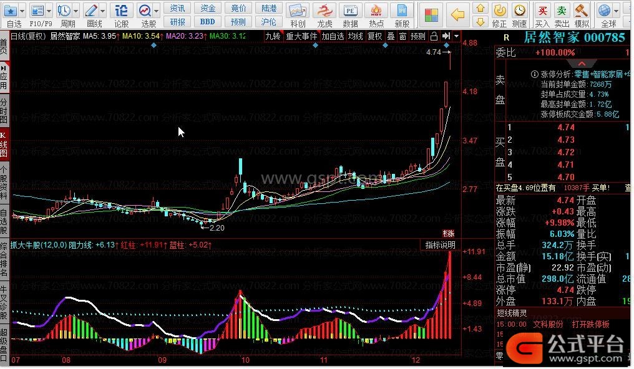Click the 居然智家 000785 stock title

(x=574, y=38)
